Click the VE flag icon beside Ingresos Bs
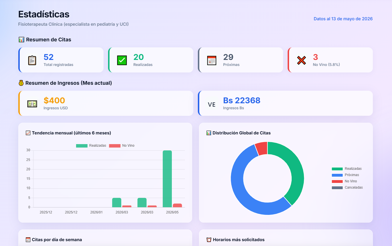 (212, 104)
